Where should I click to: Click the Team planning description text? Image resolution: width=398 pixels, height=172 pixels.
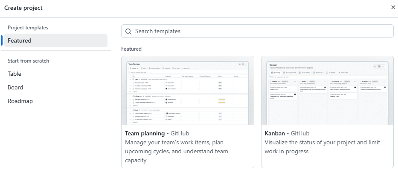pos(177,151)
